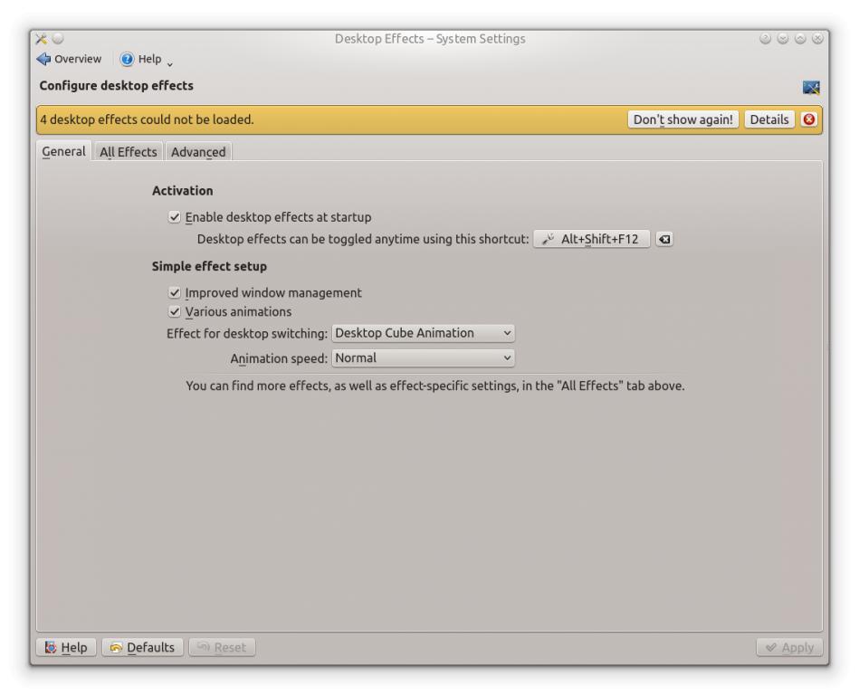Toggle the Various animations checkbox
The width and height of the screenshot is (859, 695).
pyautogui.click(x=175, y=312)
